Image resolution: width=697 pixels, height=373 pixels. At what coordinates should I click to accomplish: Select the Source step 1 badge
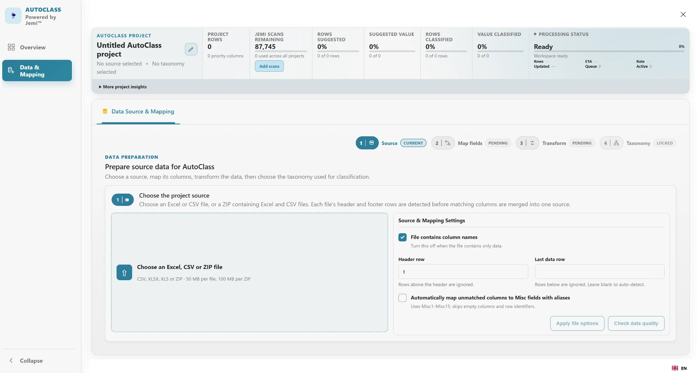click(367, 143)
